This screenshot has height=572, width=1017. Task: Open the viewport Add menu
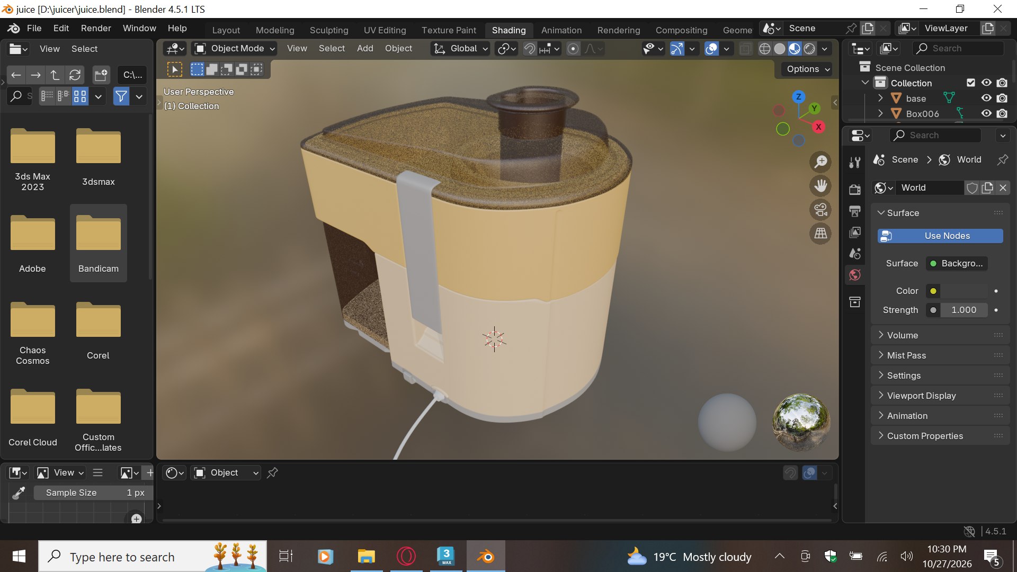(x=365, y=48)
